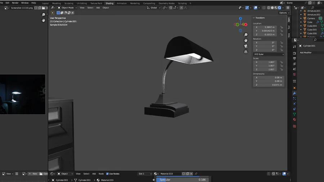Toggle the Use Nodes checkbox
Screen dimensions: 324x182
[107, 174]
